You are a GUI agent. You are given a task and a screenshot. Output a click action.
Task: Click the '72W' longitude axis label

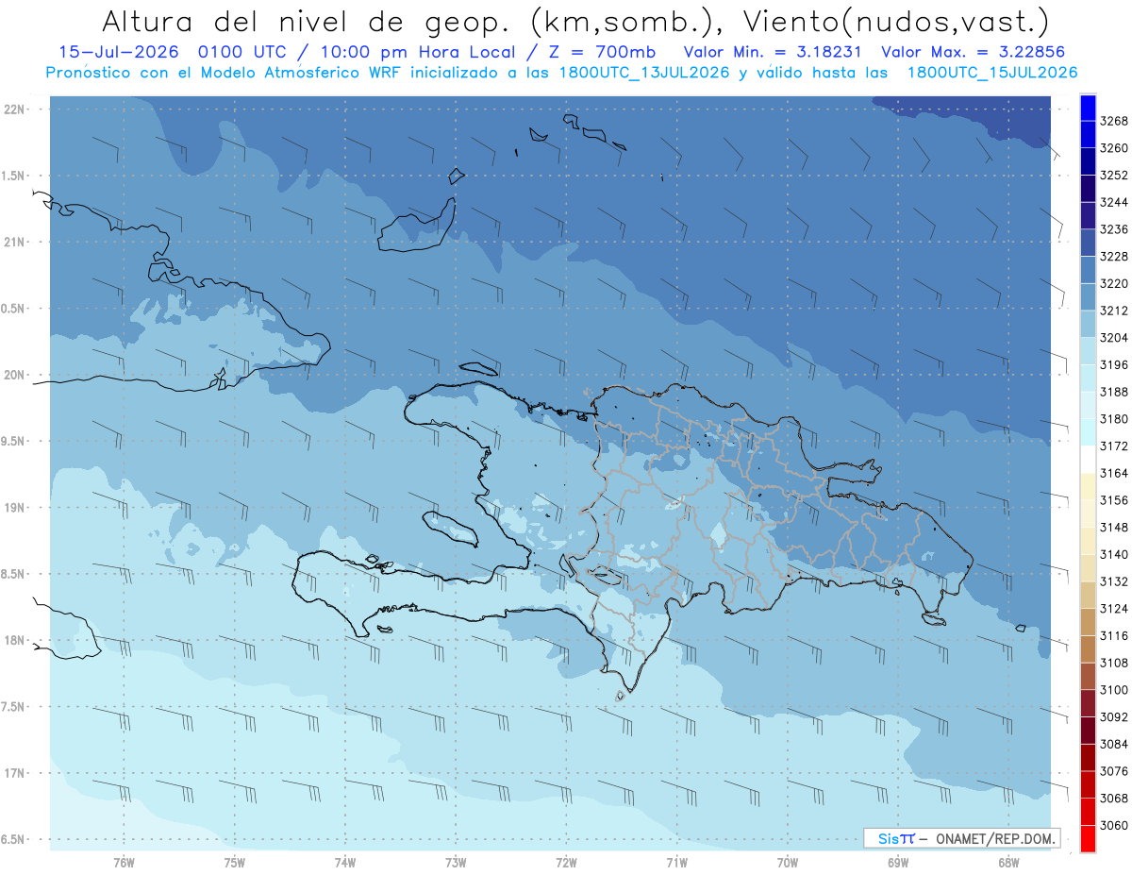(566, 863)
